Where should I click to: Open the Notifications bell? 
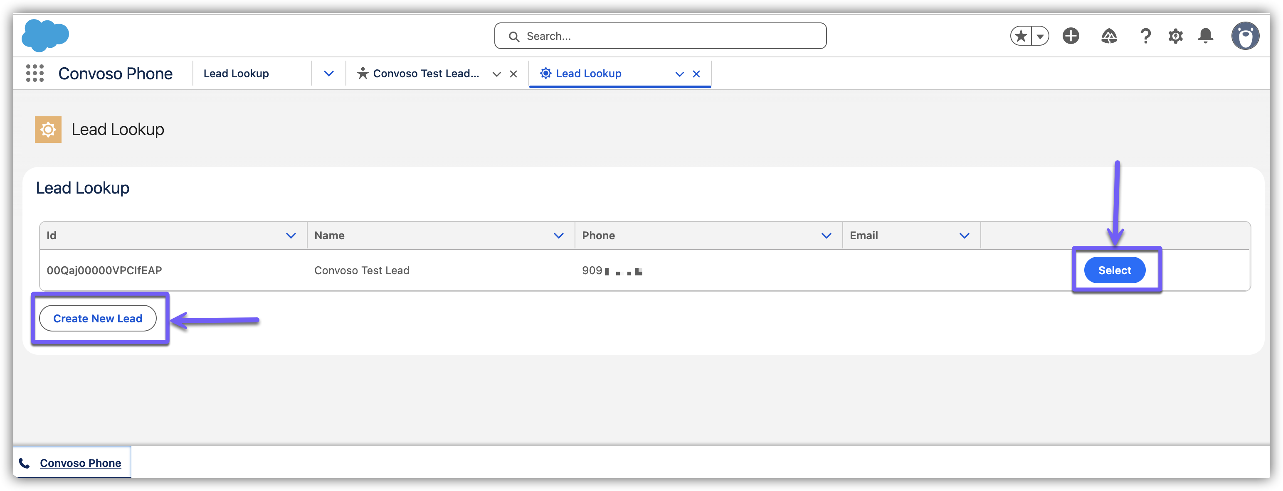1205,36
